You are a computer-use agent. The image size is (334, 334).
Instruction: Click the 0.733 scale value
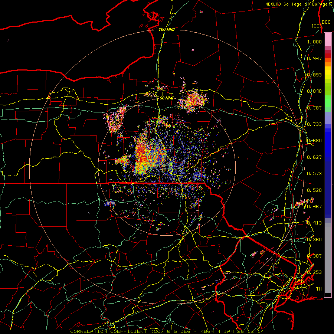314,124
